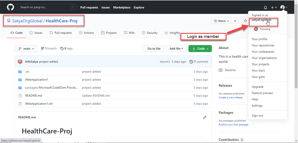View 0 tags link
This screenshot has height=143, width=298.
tap(67, 48)
